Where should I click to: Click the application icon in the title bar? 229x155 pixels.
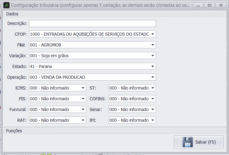[6, 6]
